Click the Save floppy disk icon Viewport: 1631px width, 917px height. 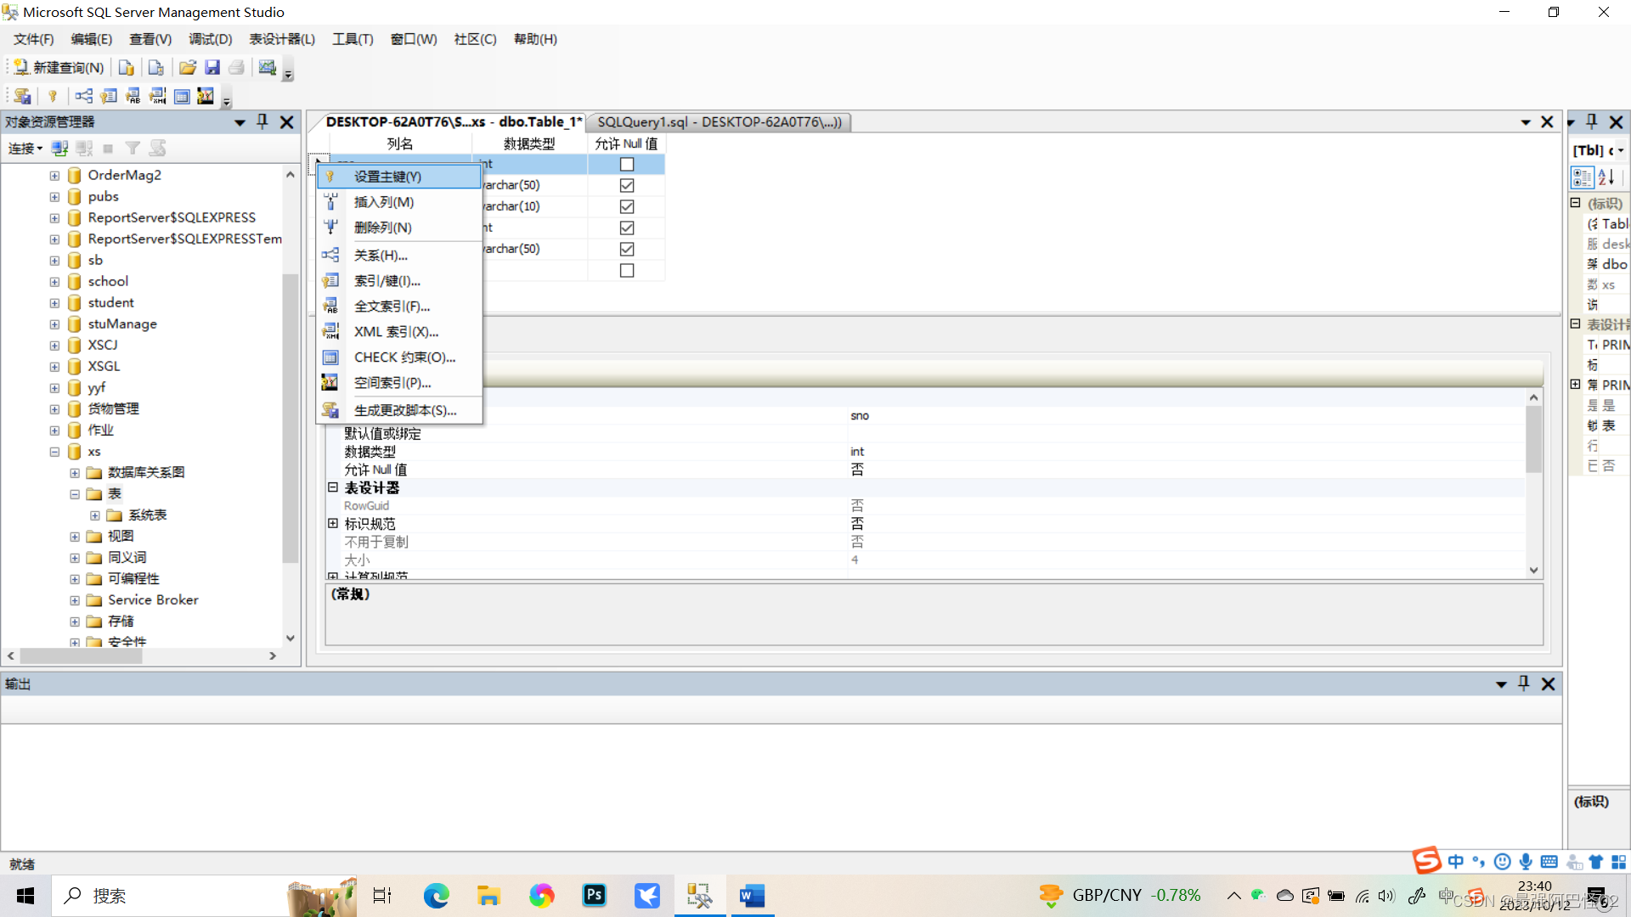[x=212, y=68]
